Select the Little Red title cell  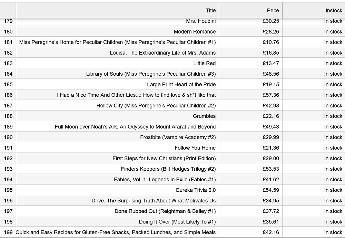(x=204, y=63)
